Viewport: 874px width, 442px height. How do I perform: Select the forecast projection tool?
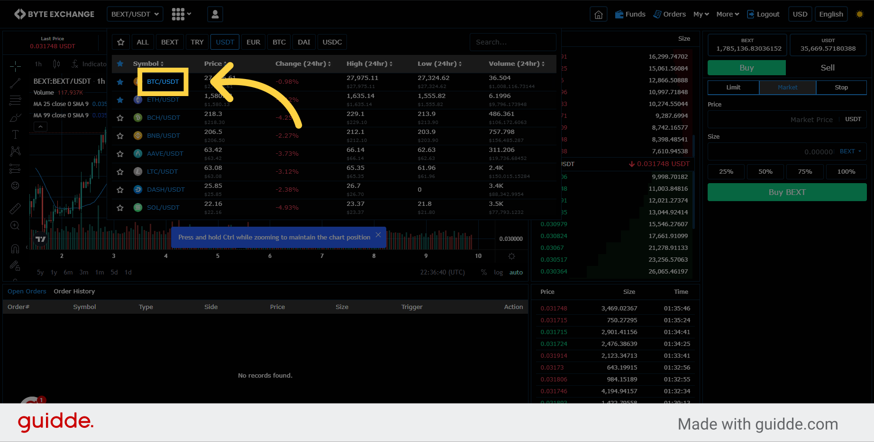pos(15,168)
